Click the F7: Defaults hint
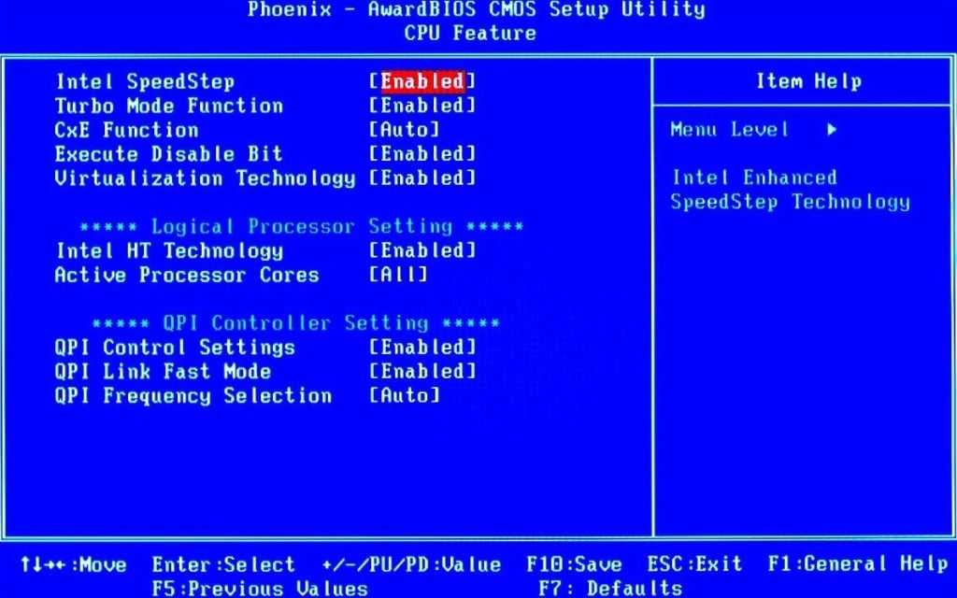957x598 pixels. (x=610, y=589)
